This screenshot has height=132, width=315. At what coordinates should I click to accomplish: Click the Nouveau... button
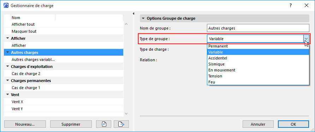(x=25, y=124)
